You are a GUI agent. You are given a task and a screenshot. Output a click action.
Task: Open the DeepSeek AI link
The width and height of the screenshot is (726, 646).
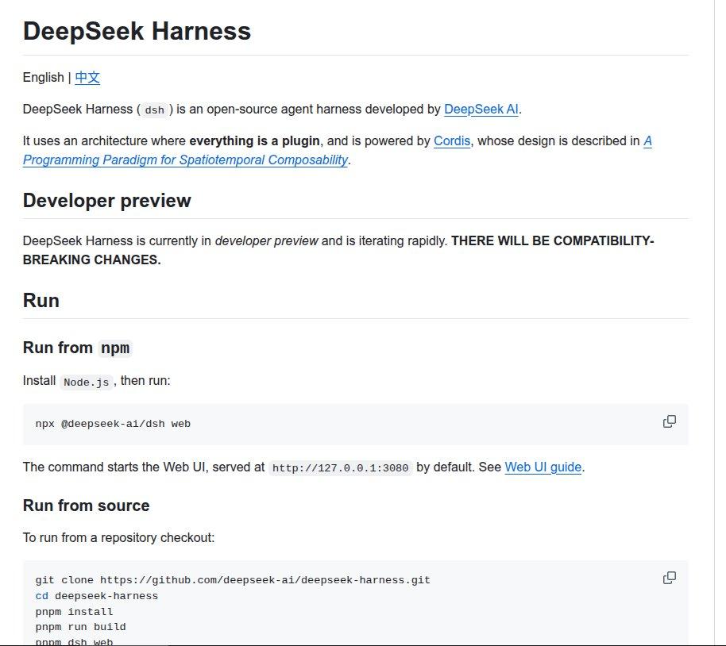pyautogui.click(x=481, y=110)
